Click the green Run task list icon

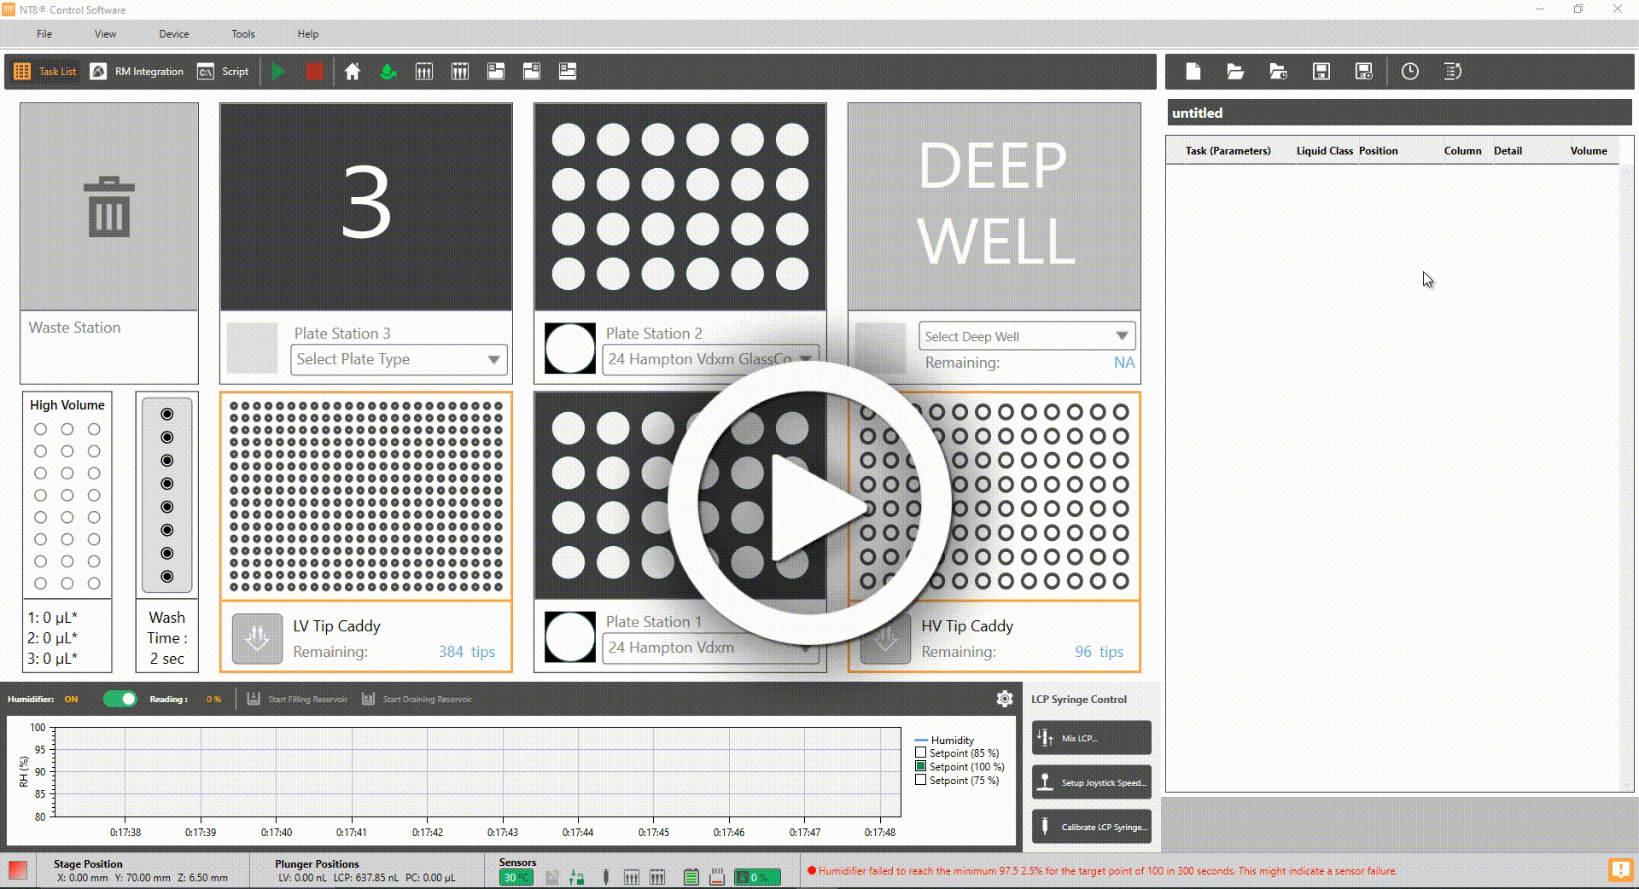point(277,72)
